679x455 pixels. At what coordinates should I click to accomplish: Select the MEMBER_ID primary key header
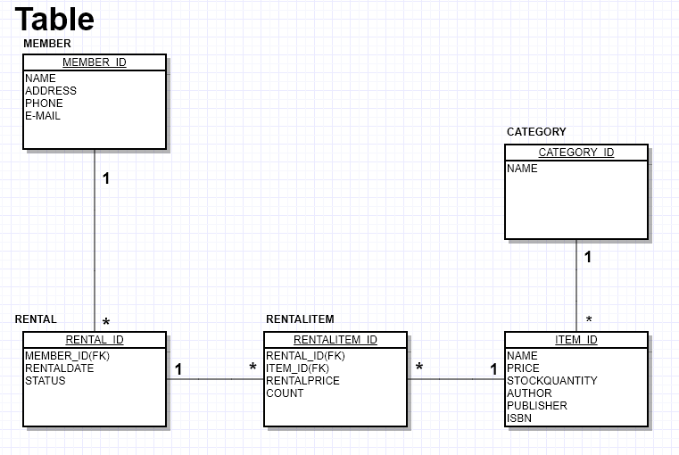[95, 62]
